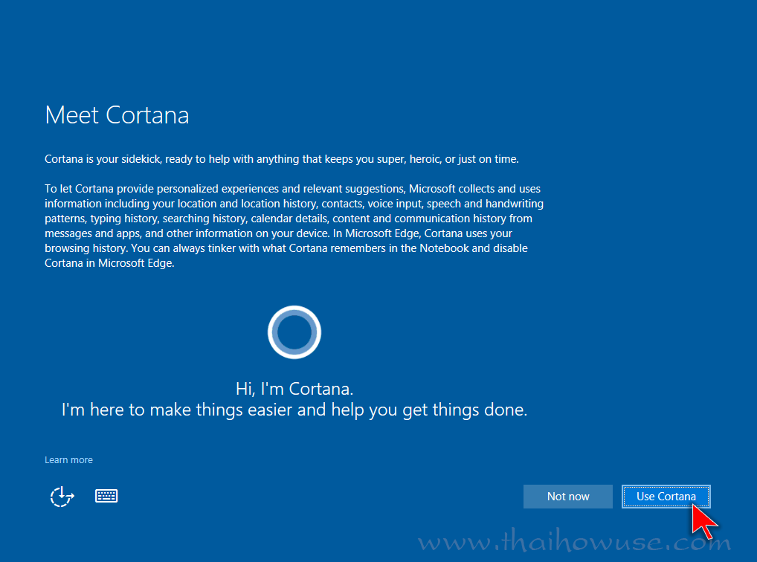Click the "I'm here to make things easier" line
The height and width of the screenshot is (562, 757).
coord(294,410)
